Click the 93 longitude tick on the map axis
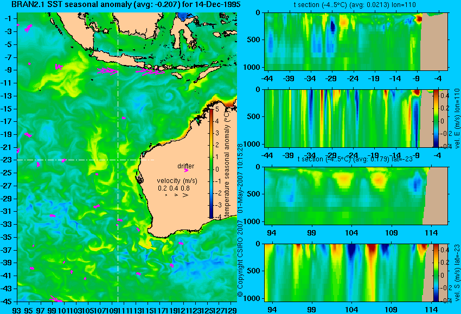Viewport: 461px width, 314px height. pyautogui.click(x=17, y=310)
